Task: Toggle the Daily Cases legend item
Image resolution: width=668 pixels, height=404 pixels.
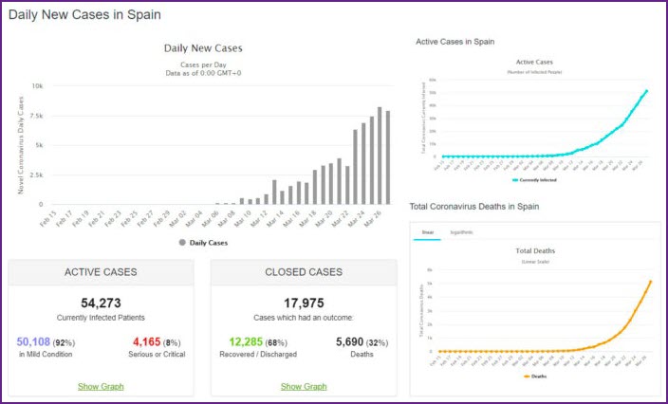Action: coord(203,242)
